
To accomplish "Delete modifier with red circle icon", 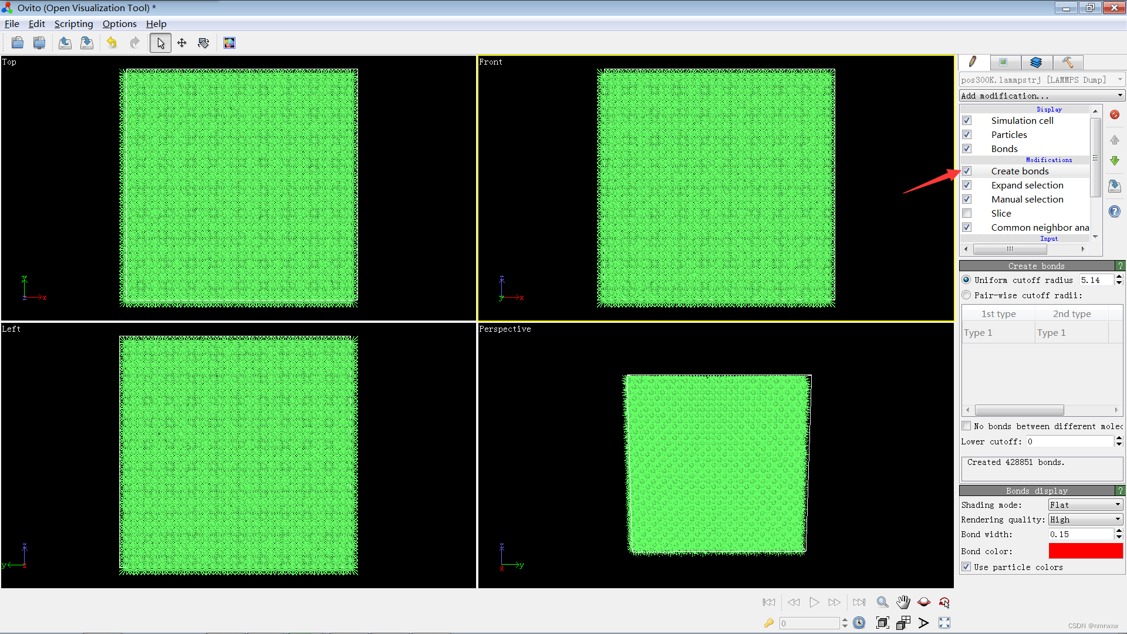I will pos(1115,115).
